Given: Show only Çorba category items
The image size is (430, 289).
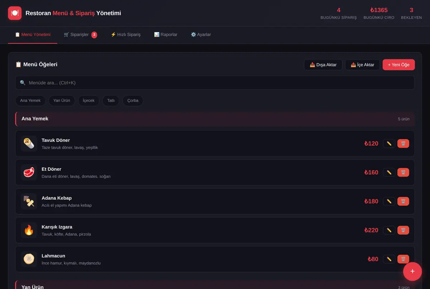Looking at the screenshot, I should click(133, 100).
